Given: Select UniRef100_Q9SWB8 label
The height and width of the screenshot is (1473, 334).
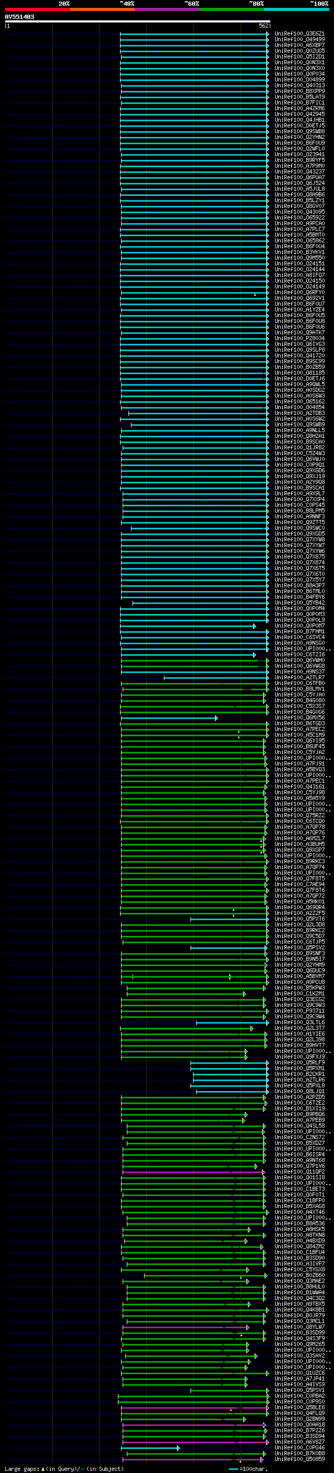Looking at the screenshot, I should click(300, 131).
